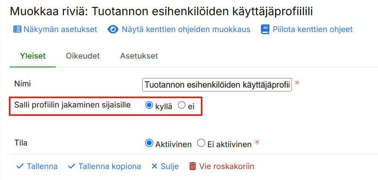The width and height of the screenshot is (378, 180).
Task: Click the checkmark icon beside Tallenna kopiona
Action: (x=72, y=167)
